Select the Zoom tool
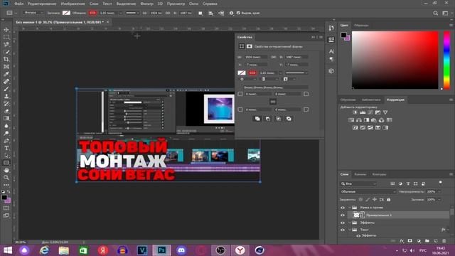This screenshot has height=256, width=455. (x=6, y=177)
